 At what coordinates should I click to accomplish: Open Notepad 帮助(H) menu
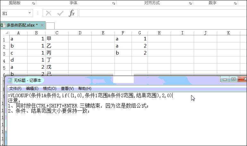pos(85,89)
